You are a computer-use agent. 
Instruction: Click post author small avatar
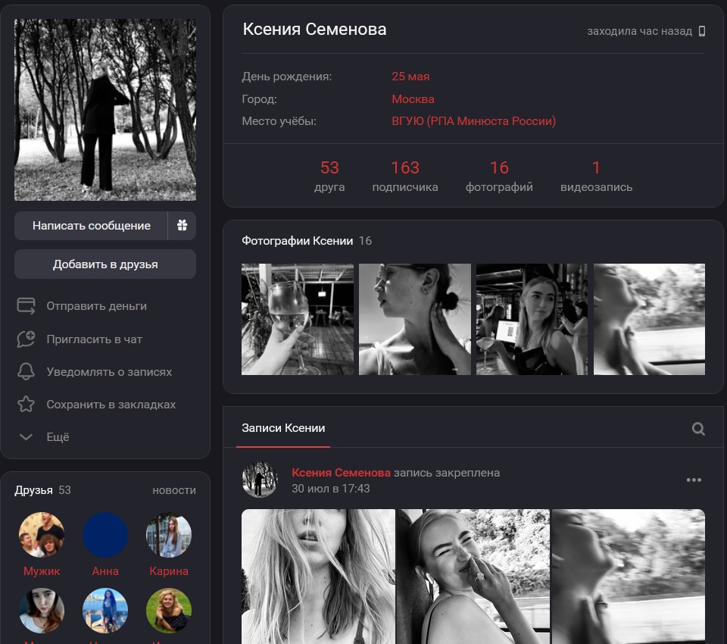tap(260, 480)
